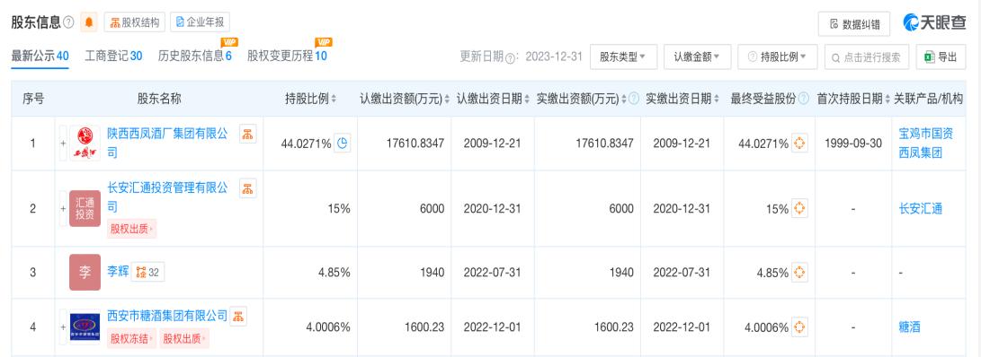This screenshot has width=981, height=357.
Task: Click the 李 avatar thumbnail
Action: click(85, 272)
